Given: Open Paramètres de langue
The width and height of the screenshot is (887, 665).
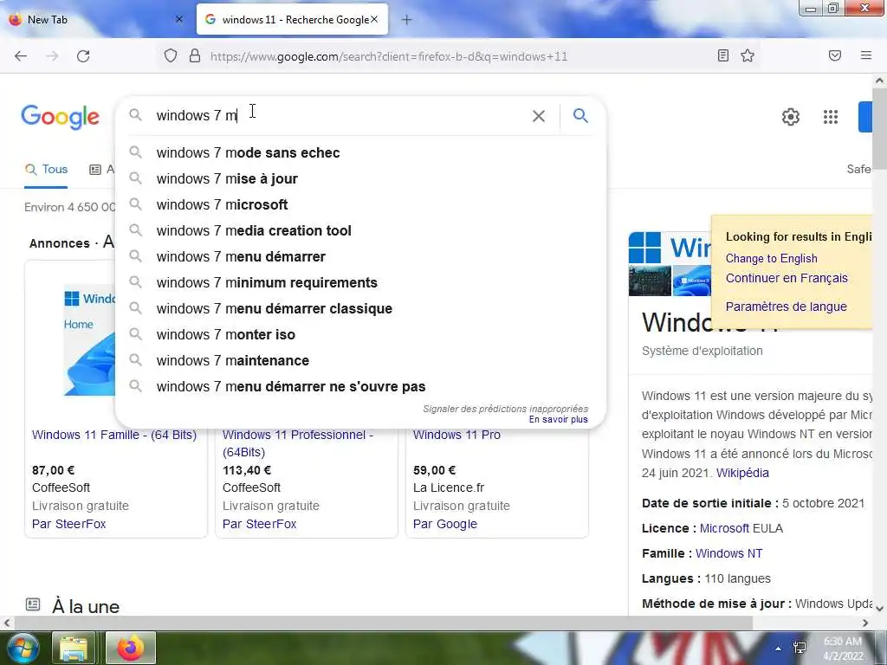Looking at the screenshot, I should 786,307.
